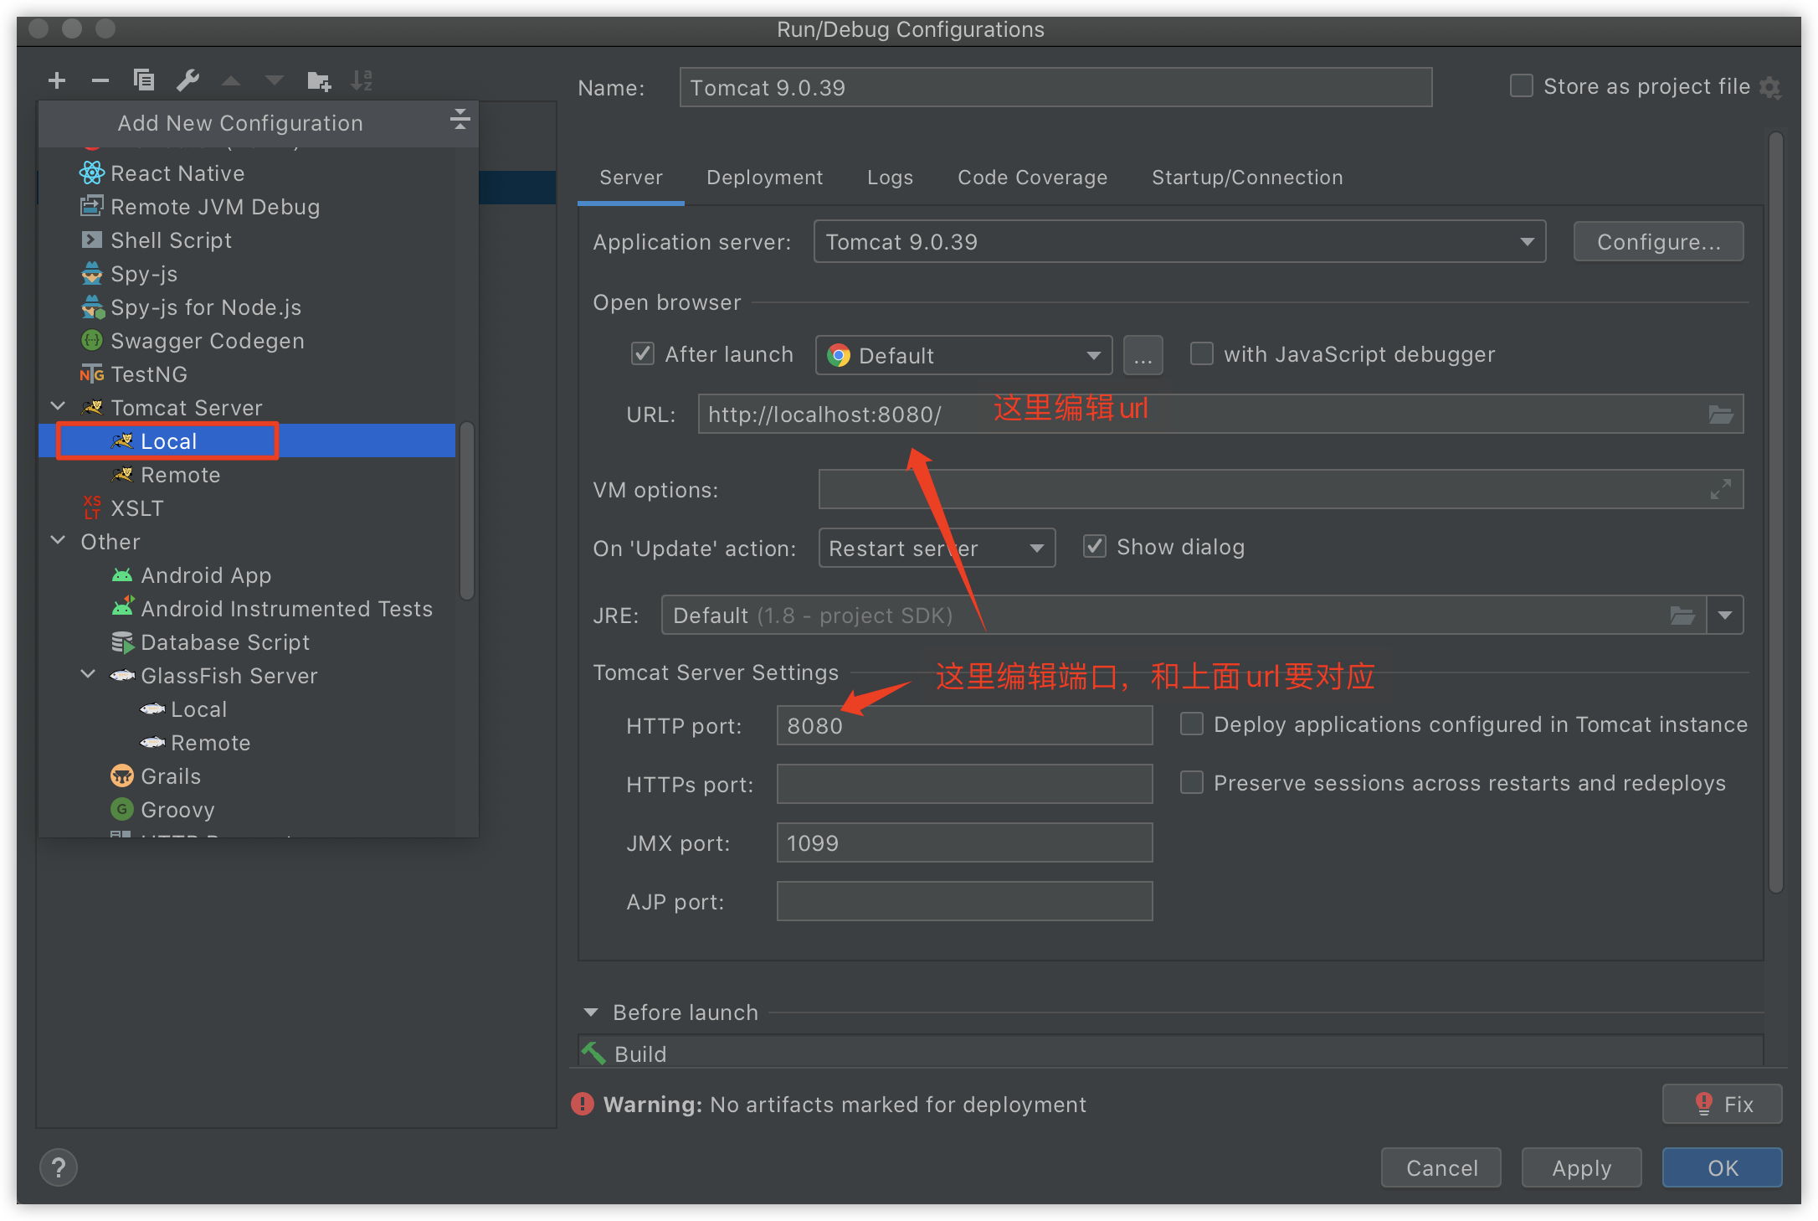
Task: Switch to the Deployment tab
Action: point(764,177)
